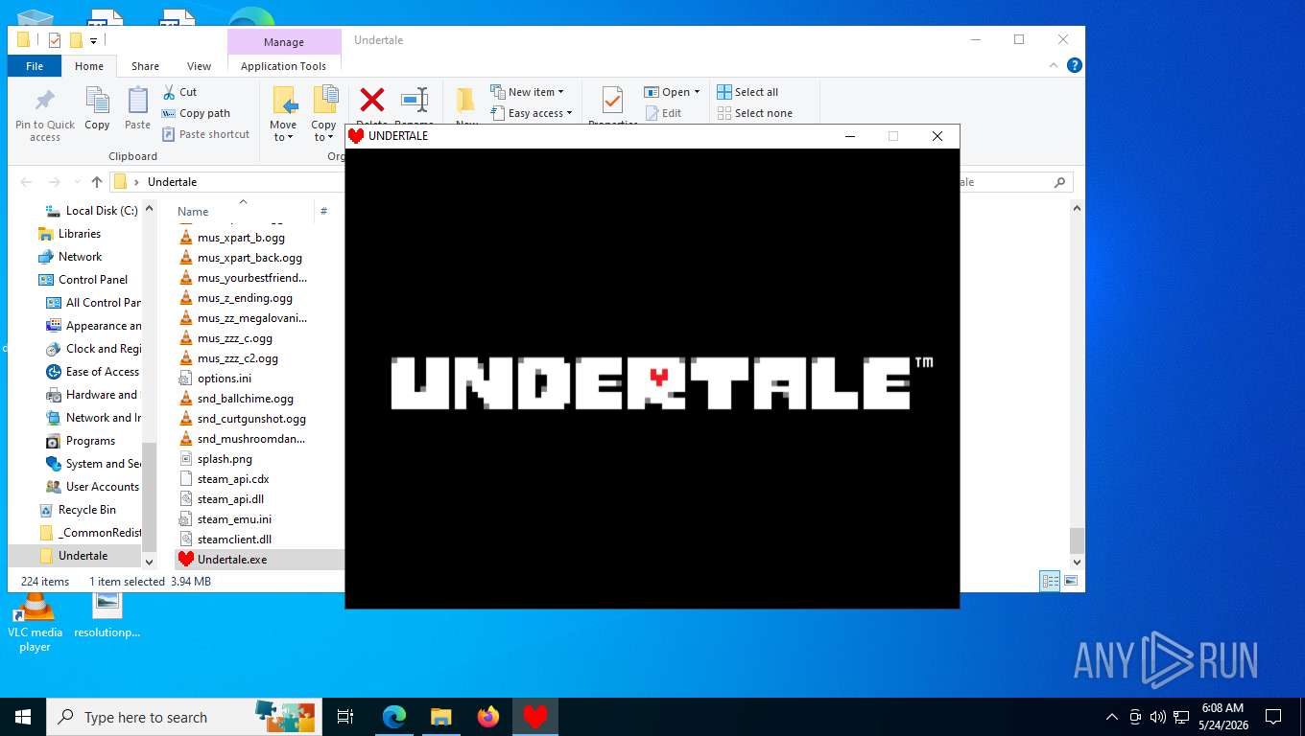The width and height of the screenshot is (1305, 736).
Task: Click Pin to Quick access icon
Action: click(45, 101)
